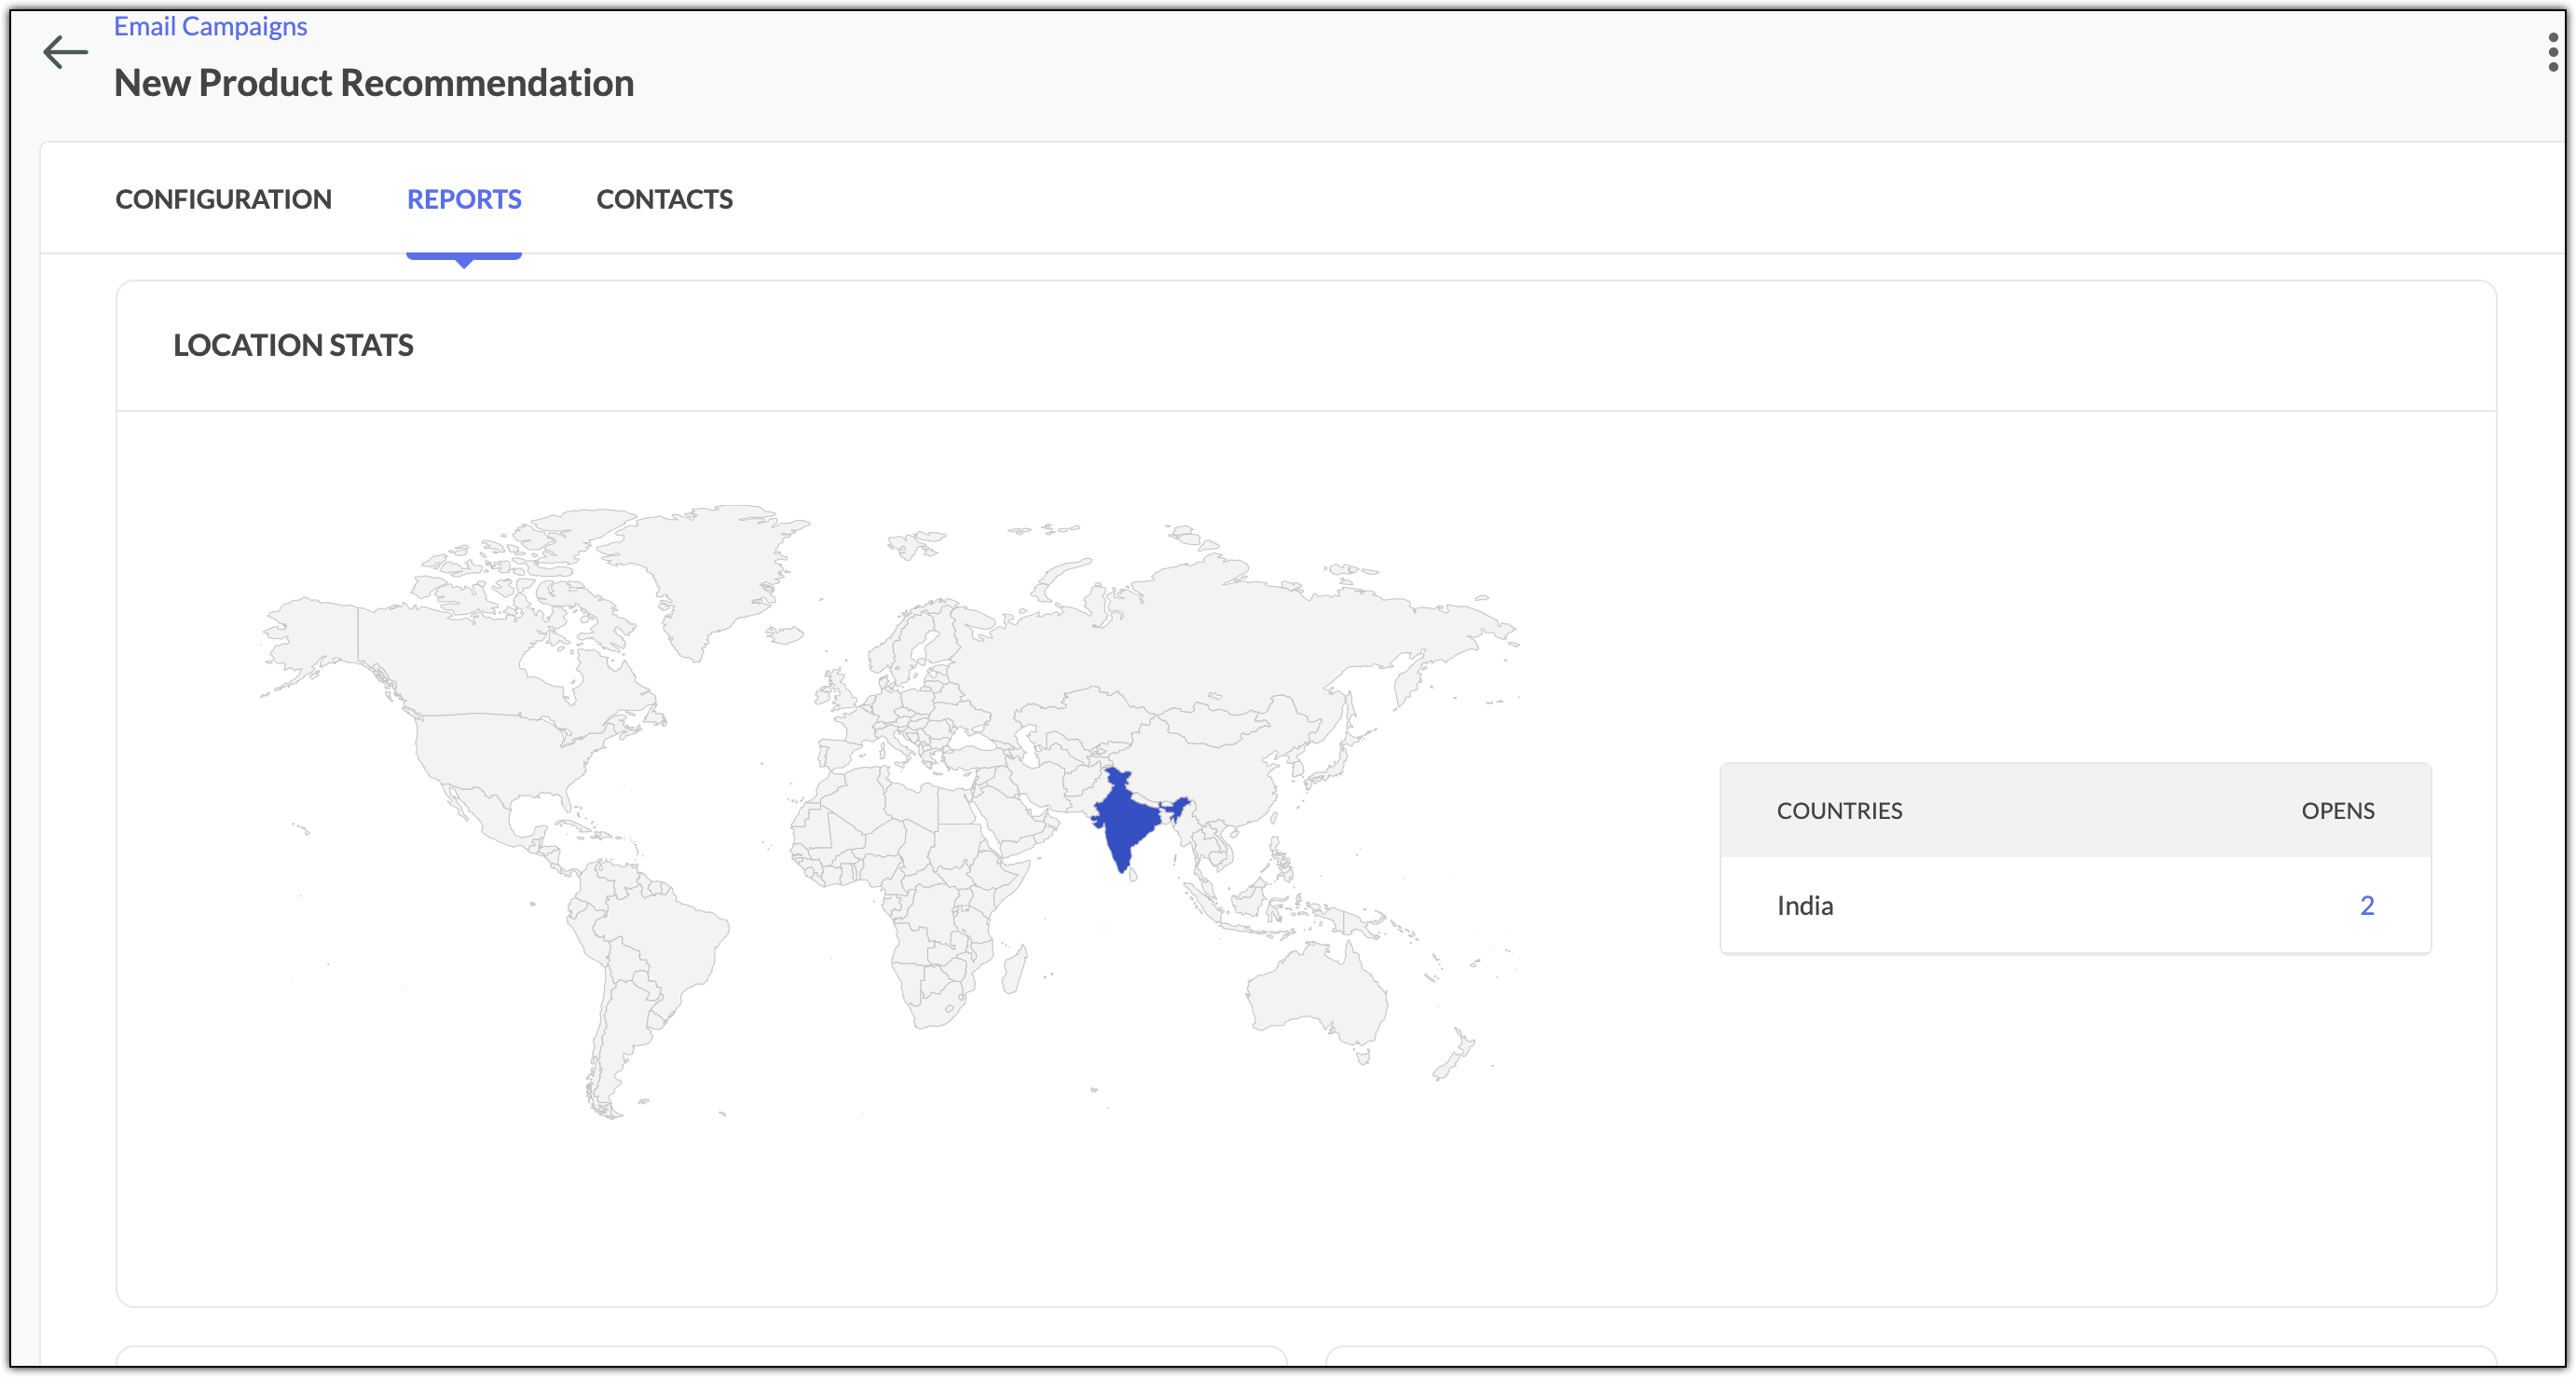2576x1377 pixels.
Task: Select the India row in the countries table
Action: (x=1805, y=905)
